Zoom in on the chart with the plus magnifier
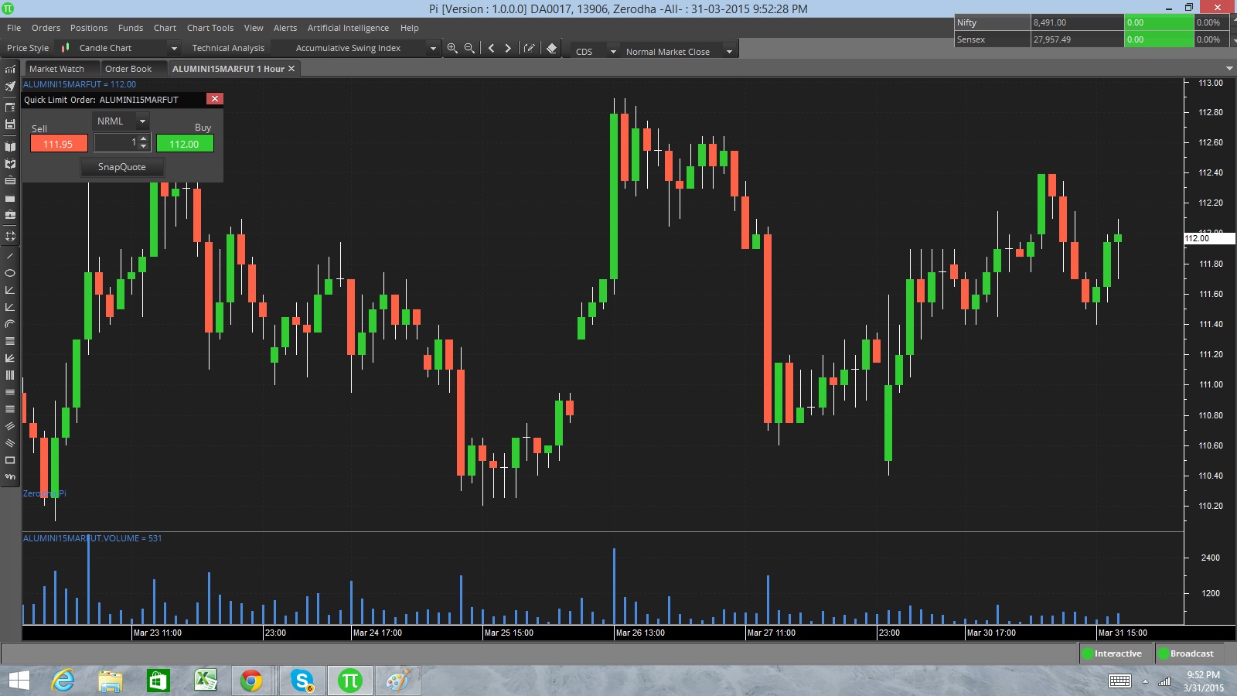This screenshot has width=1237, height=696. tap(452, 48)
